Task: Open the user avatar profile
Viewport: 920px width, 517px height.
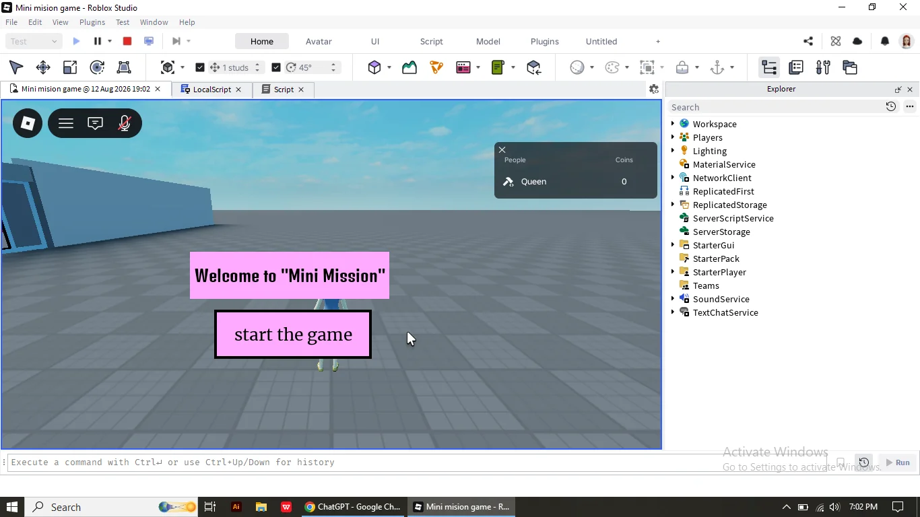Action: pos(907,41)
